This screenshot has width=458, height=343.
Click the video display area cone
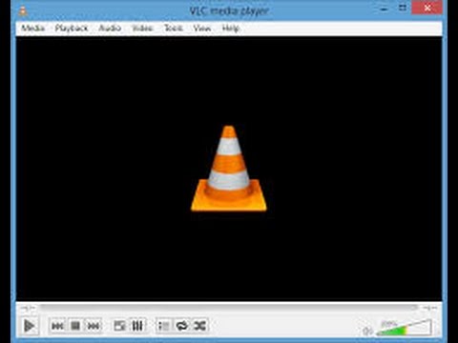point(229,169)
